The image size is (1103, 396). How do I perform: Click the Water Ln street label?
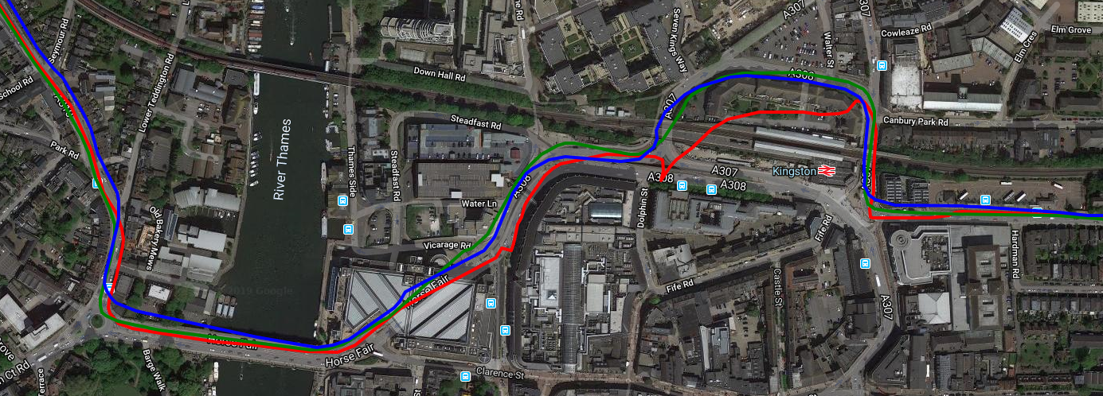coord(479,204)
